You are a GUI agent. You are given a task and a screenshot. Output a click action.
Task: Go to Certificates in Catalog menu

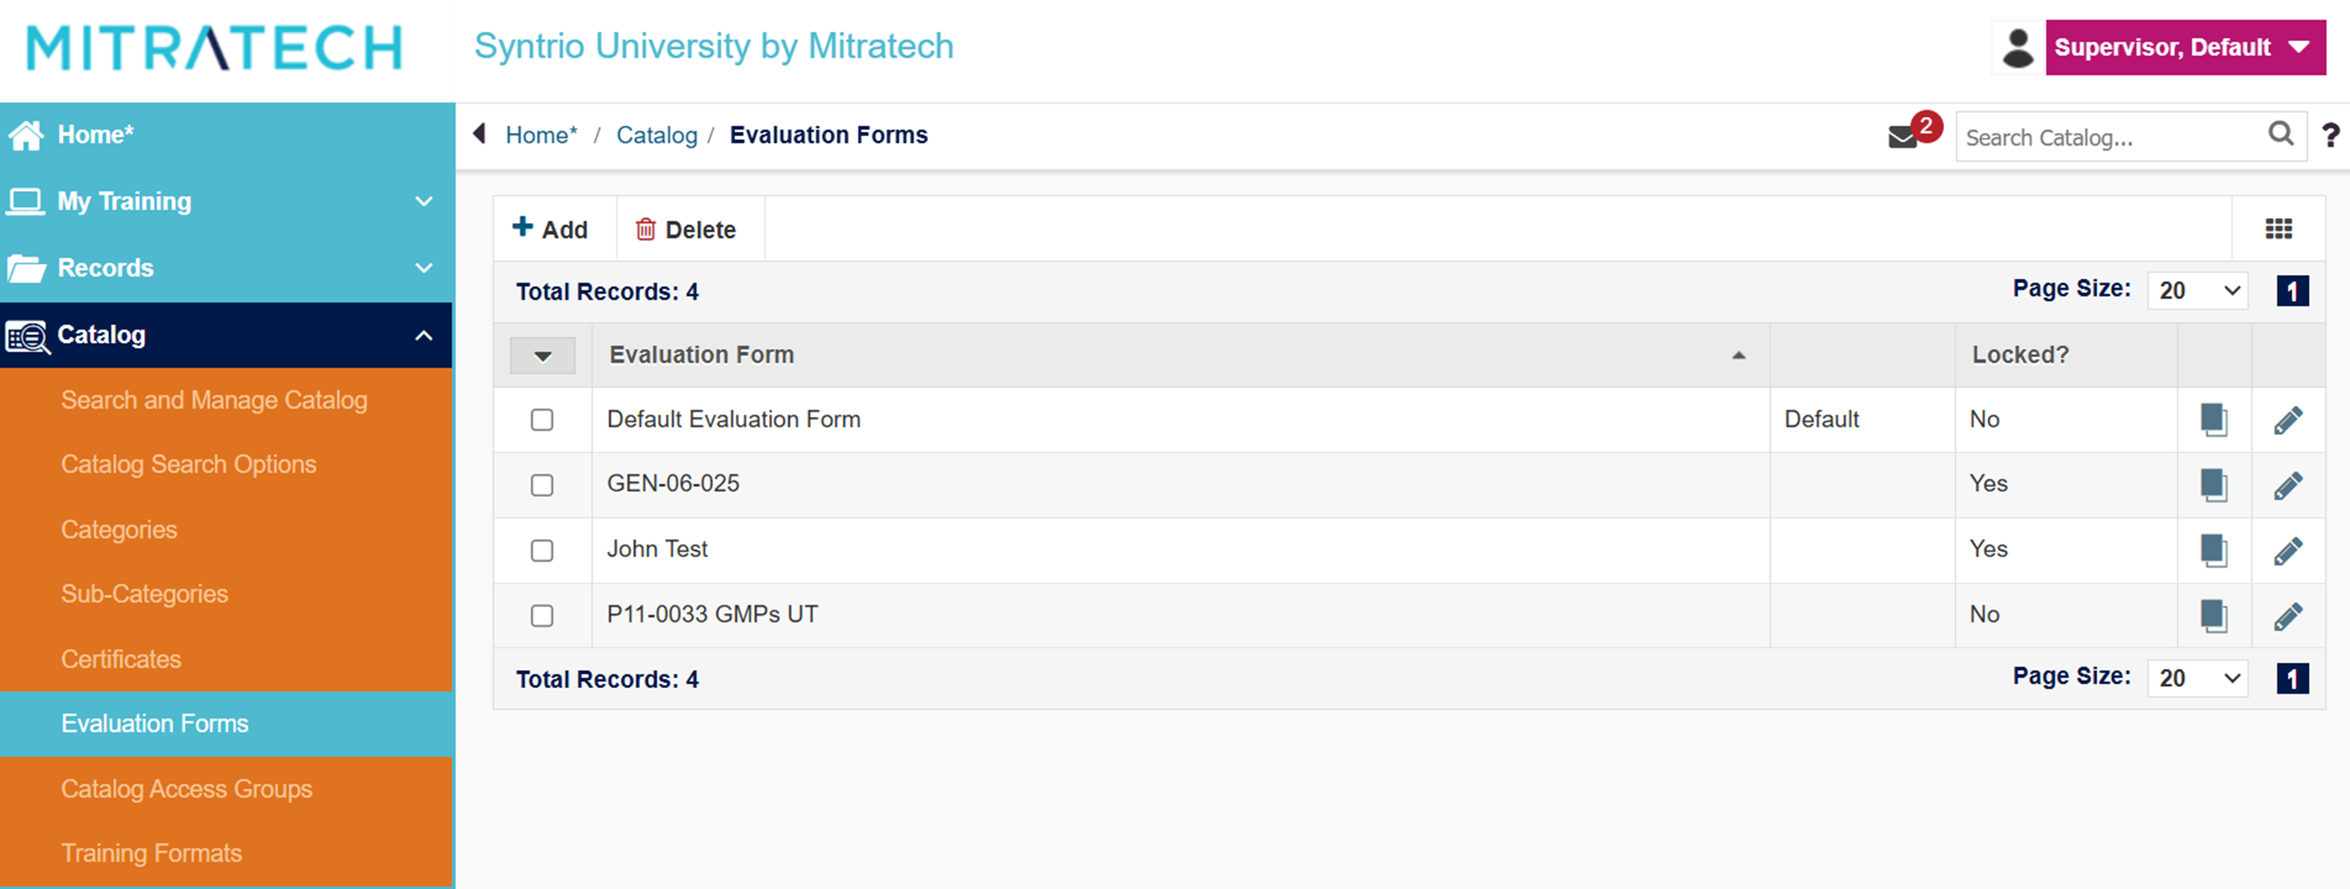(120, 659)
